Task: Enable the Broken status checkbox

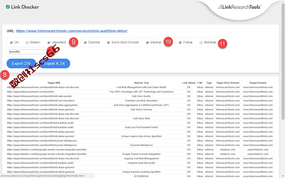Action: [27, 43]
